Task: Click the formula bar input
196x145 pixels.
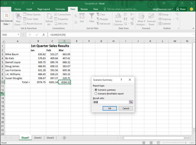Action: [120, 35]
